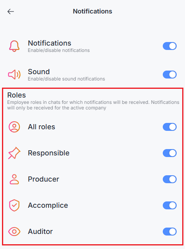
Task: Click the Enable/disable sound notifications text
Action: point(66,79)
